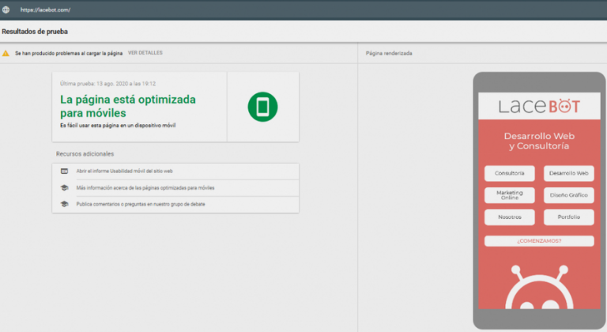The width and height of the screenshot is (607, 332).
Task: Click the ¿COMENZAMOS? button in preview
Action: tap(539, 241)
